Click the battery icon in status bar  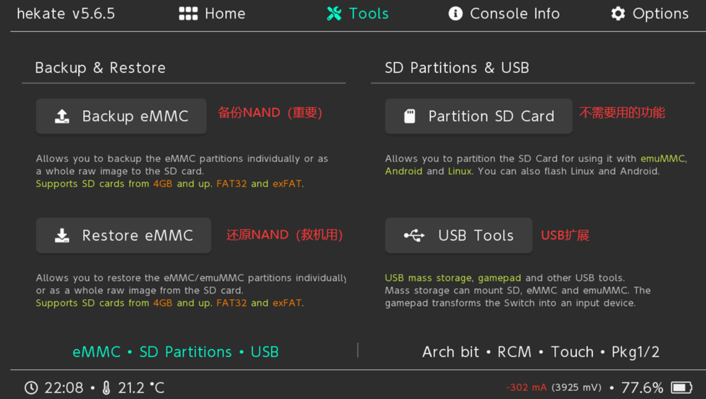[682, 388]
